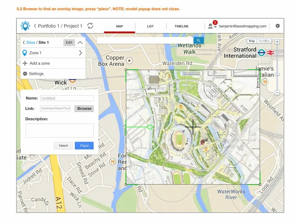Click the Link path input field
The height and width of the screenshot is (223, 298).
[x=55, y=108]
